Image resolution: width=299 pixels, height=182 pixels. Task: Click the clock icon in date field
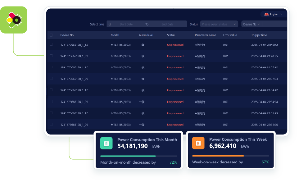coord(110,24)
